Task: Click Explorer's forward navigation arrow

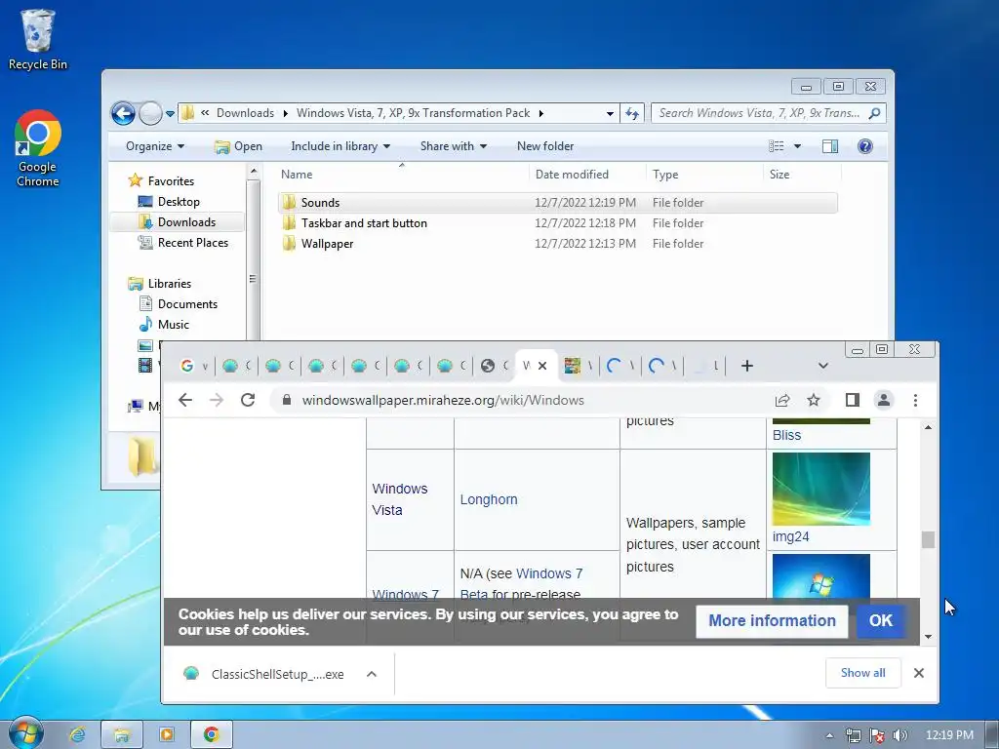Action: tap(150, 113)
